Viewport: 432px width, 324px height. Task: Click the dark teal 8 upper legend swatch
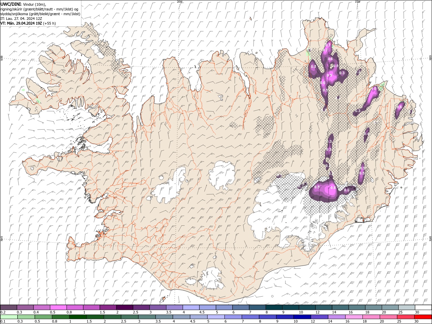pyautogui.click(x=274, y=307)
